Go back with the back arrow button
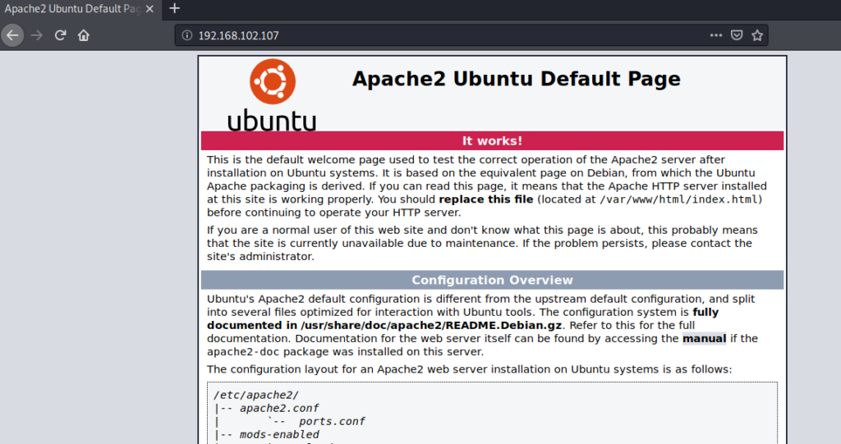 coord(12,35)
